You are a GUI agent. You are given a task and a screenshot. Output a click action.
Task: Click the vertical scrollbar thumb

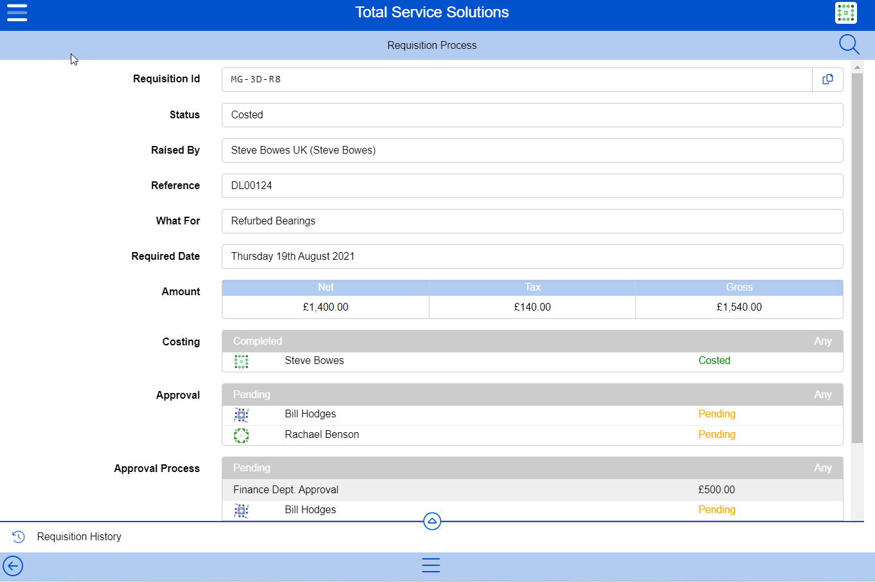click(857, 258)
